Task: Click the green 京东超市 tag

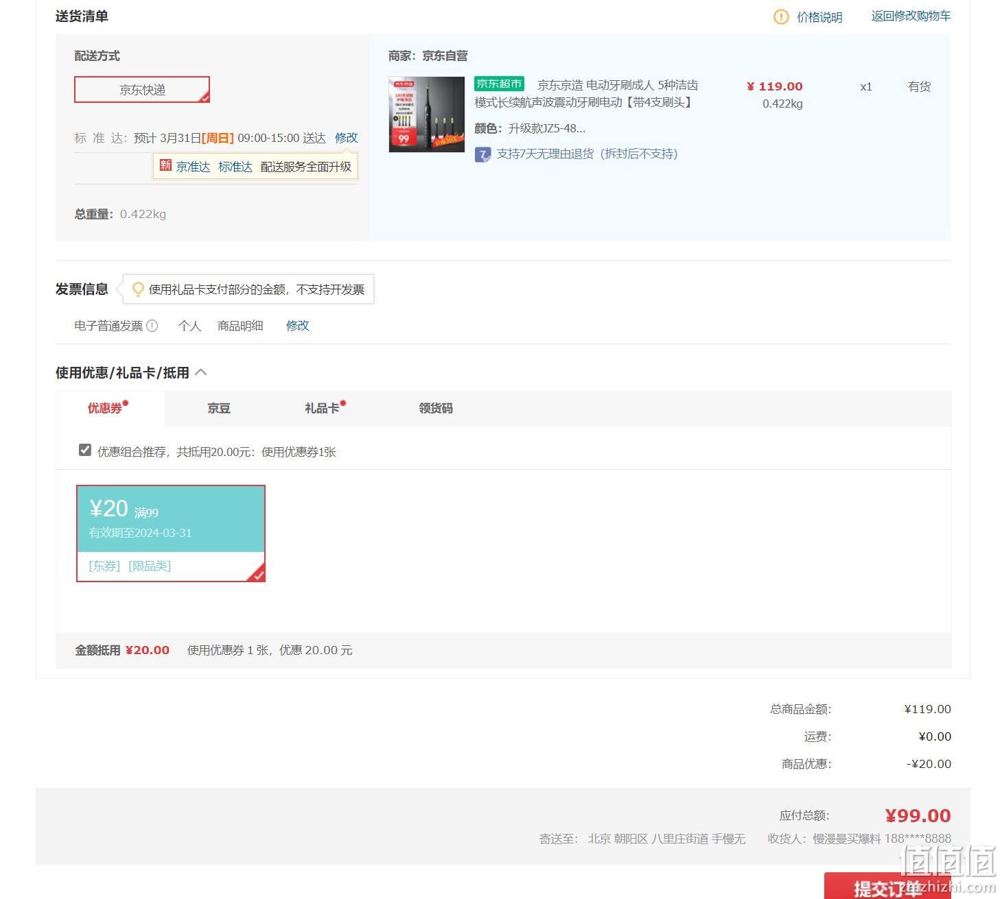Action: click(x=499, y=84)
